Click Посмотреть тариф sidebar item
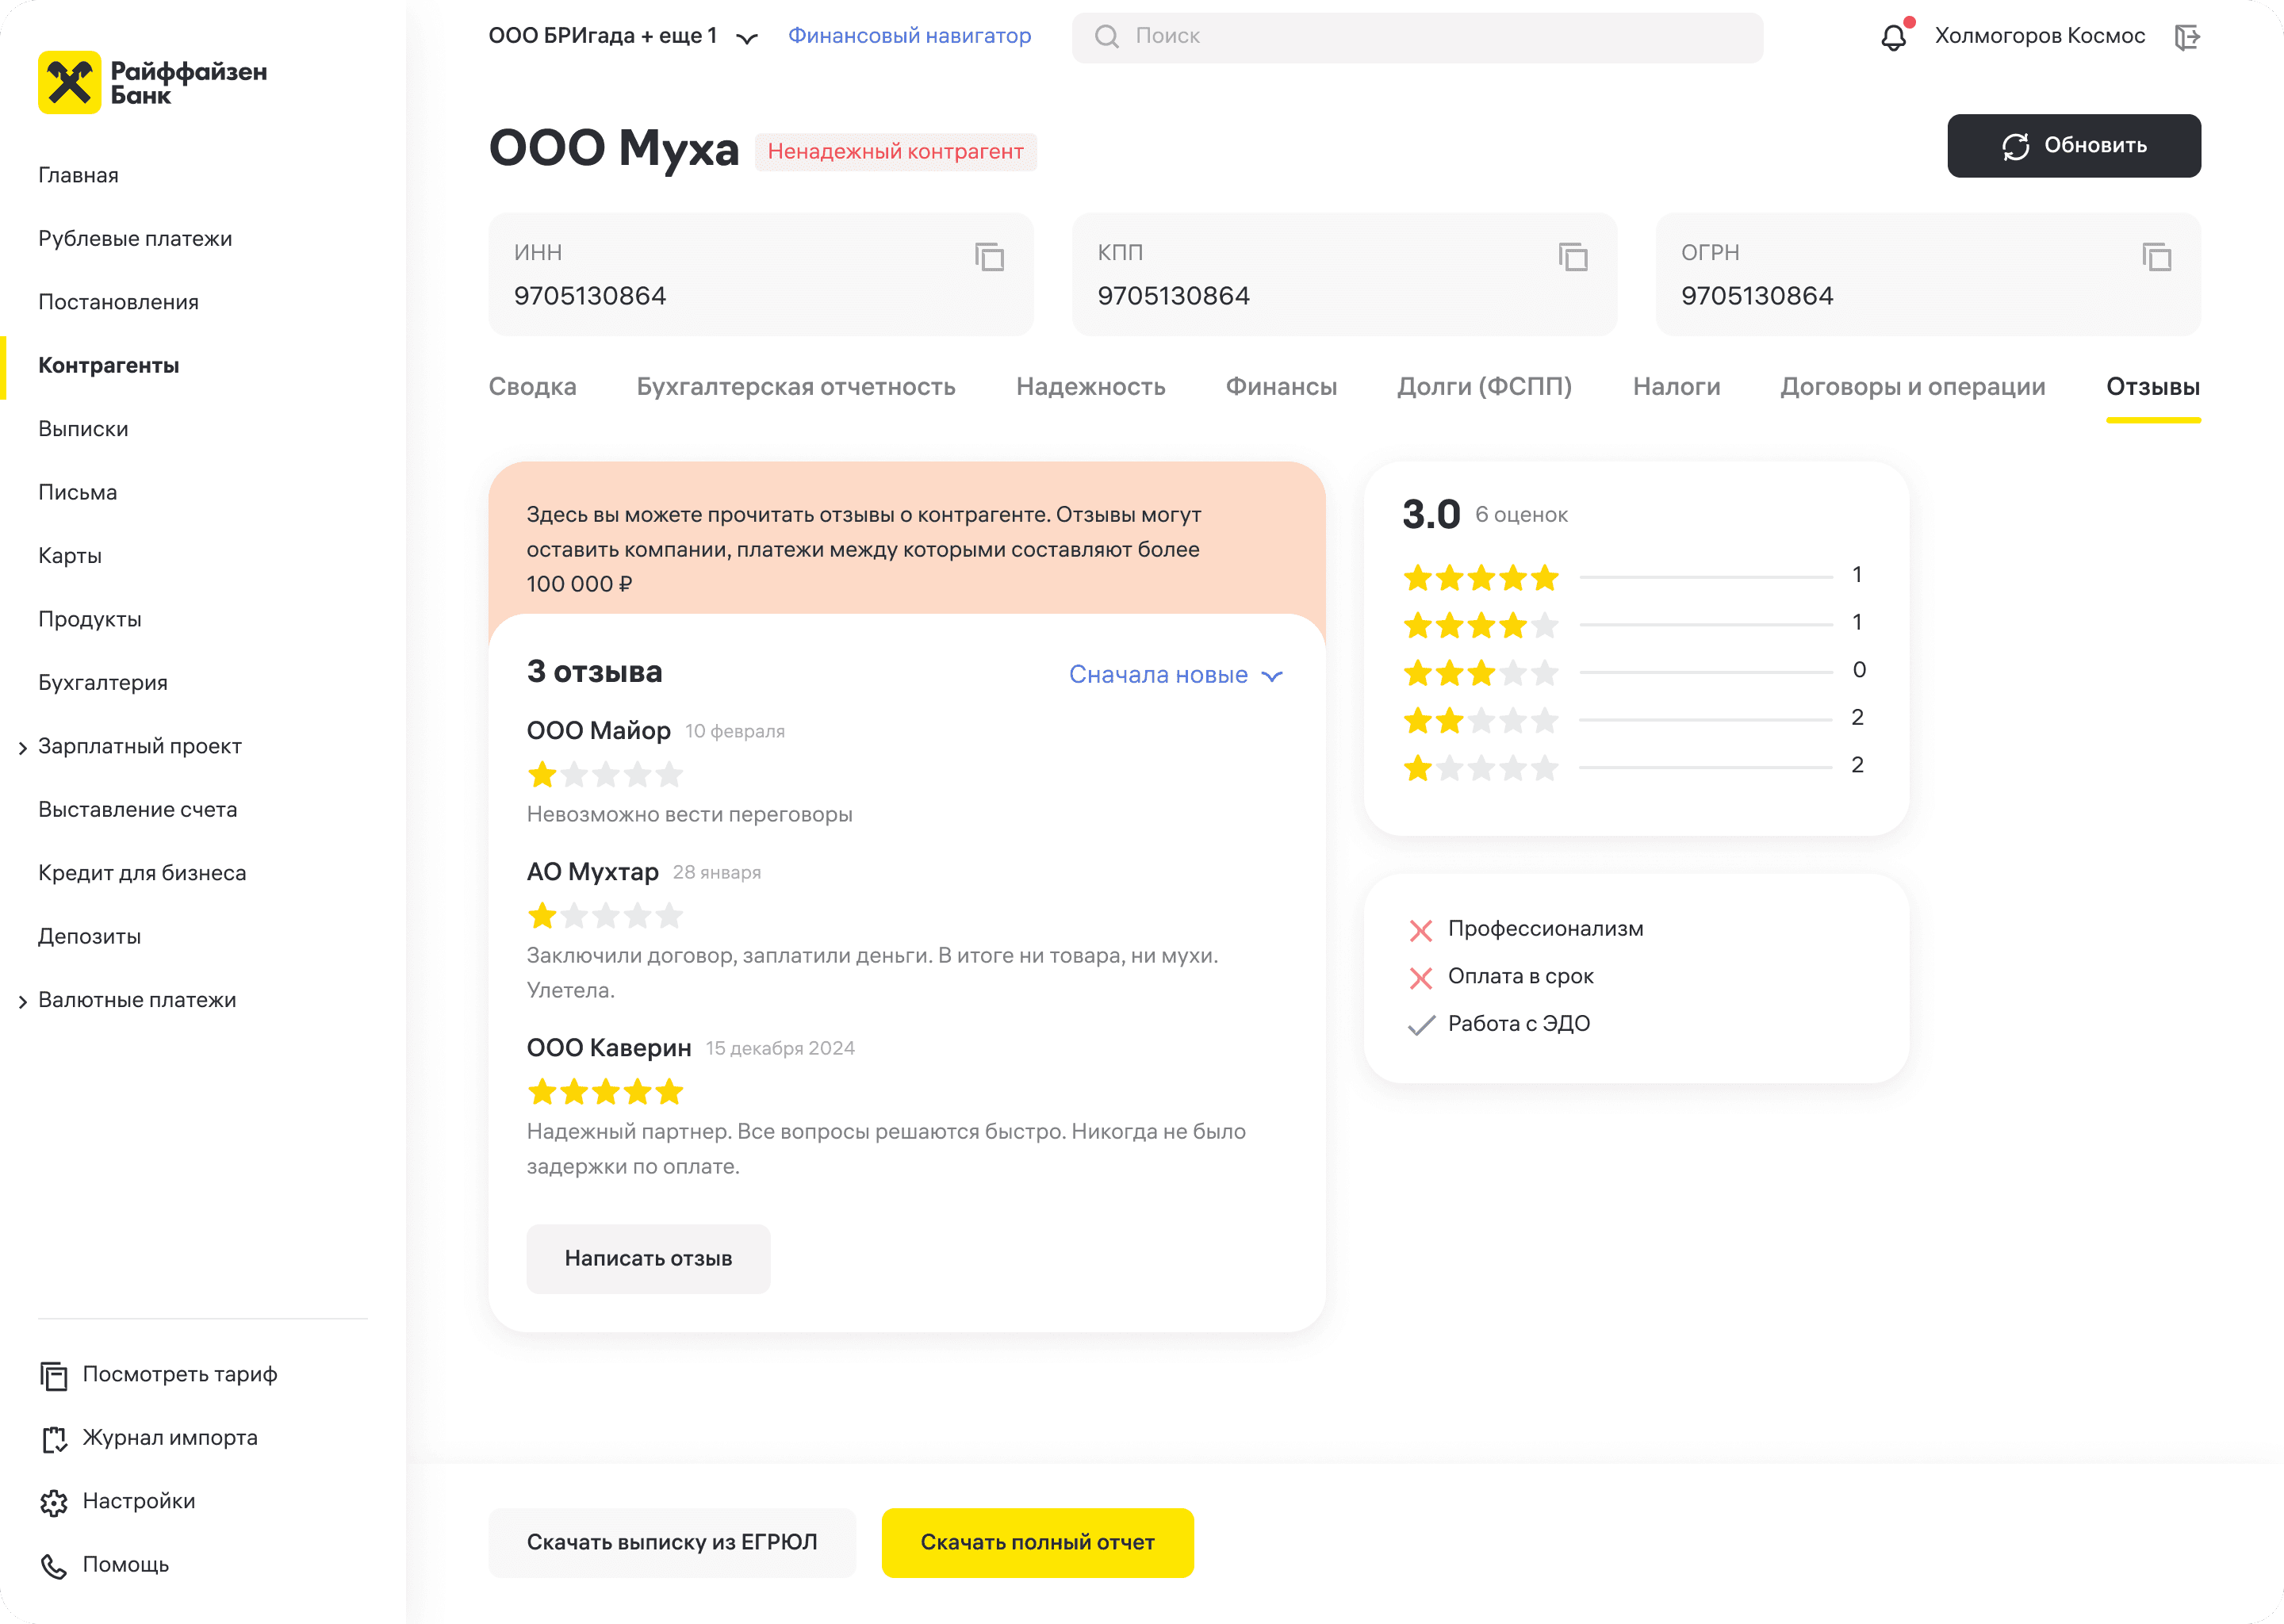This screenshot has width=2284, height=1624. 179,1374
